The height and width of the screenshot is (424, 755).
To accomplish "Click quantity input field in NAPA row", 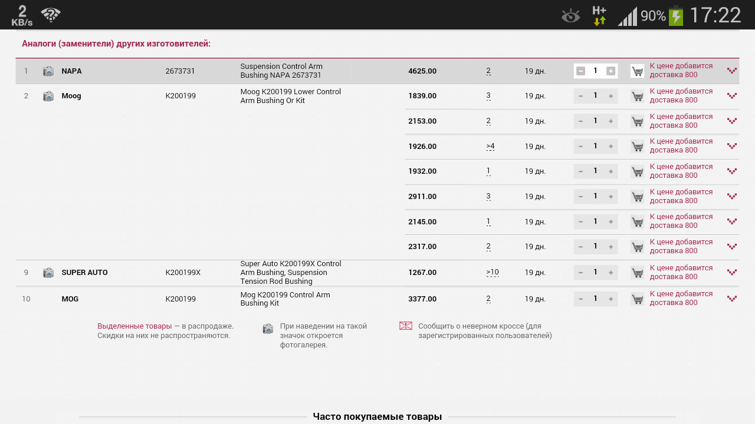I will click(595, 71).
